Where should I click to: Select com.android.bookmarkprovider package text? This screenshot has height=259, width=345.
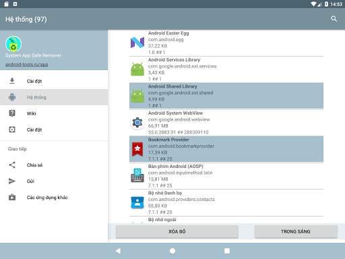tap(181, 146)
